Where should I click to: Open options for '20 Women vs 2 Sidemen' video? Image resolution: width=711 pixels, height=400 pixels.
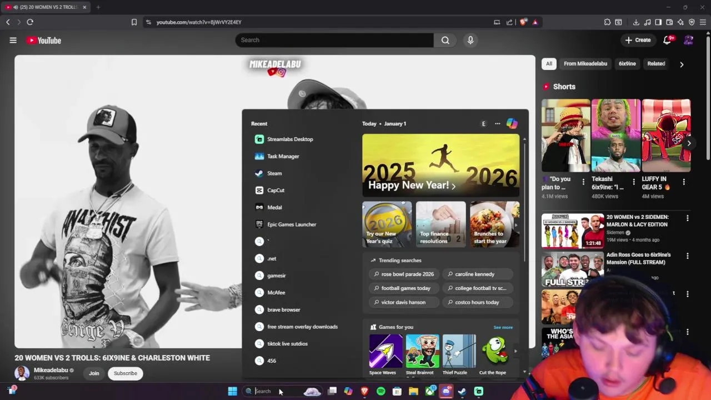tap(688, 218)
